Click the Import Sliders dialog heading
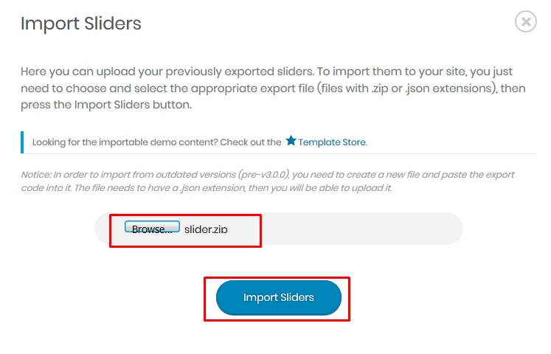 (81, 24)
